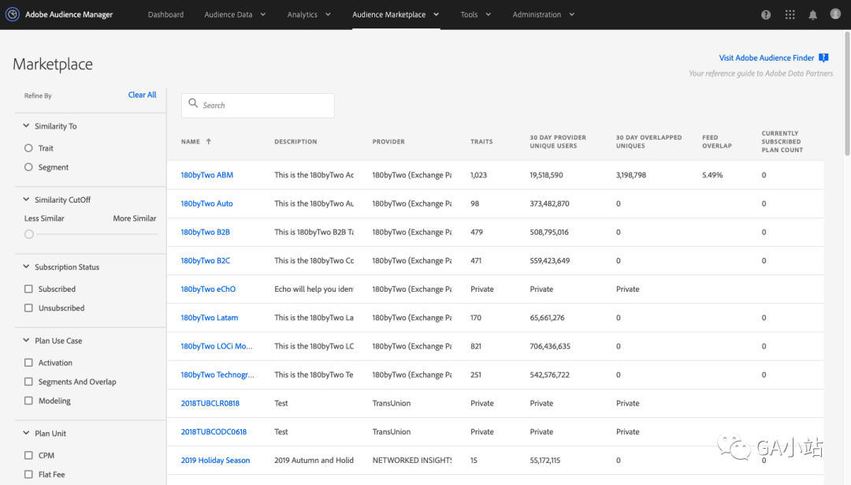Enable the CPM plan unit filter
This screenshot has width=851, height=485.
coord(28,455)
